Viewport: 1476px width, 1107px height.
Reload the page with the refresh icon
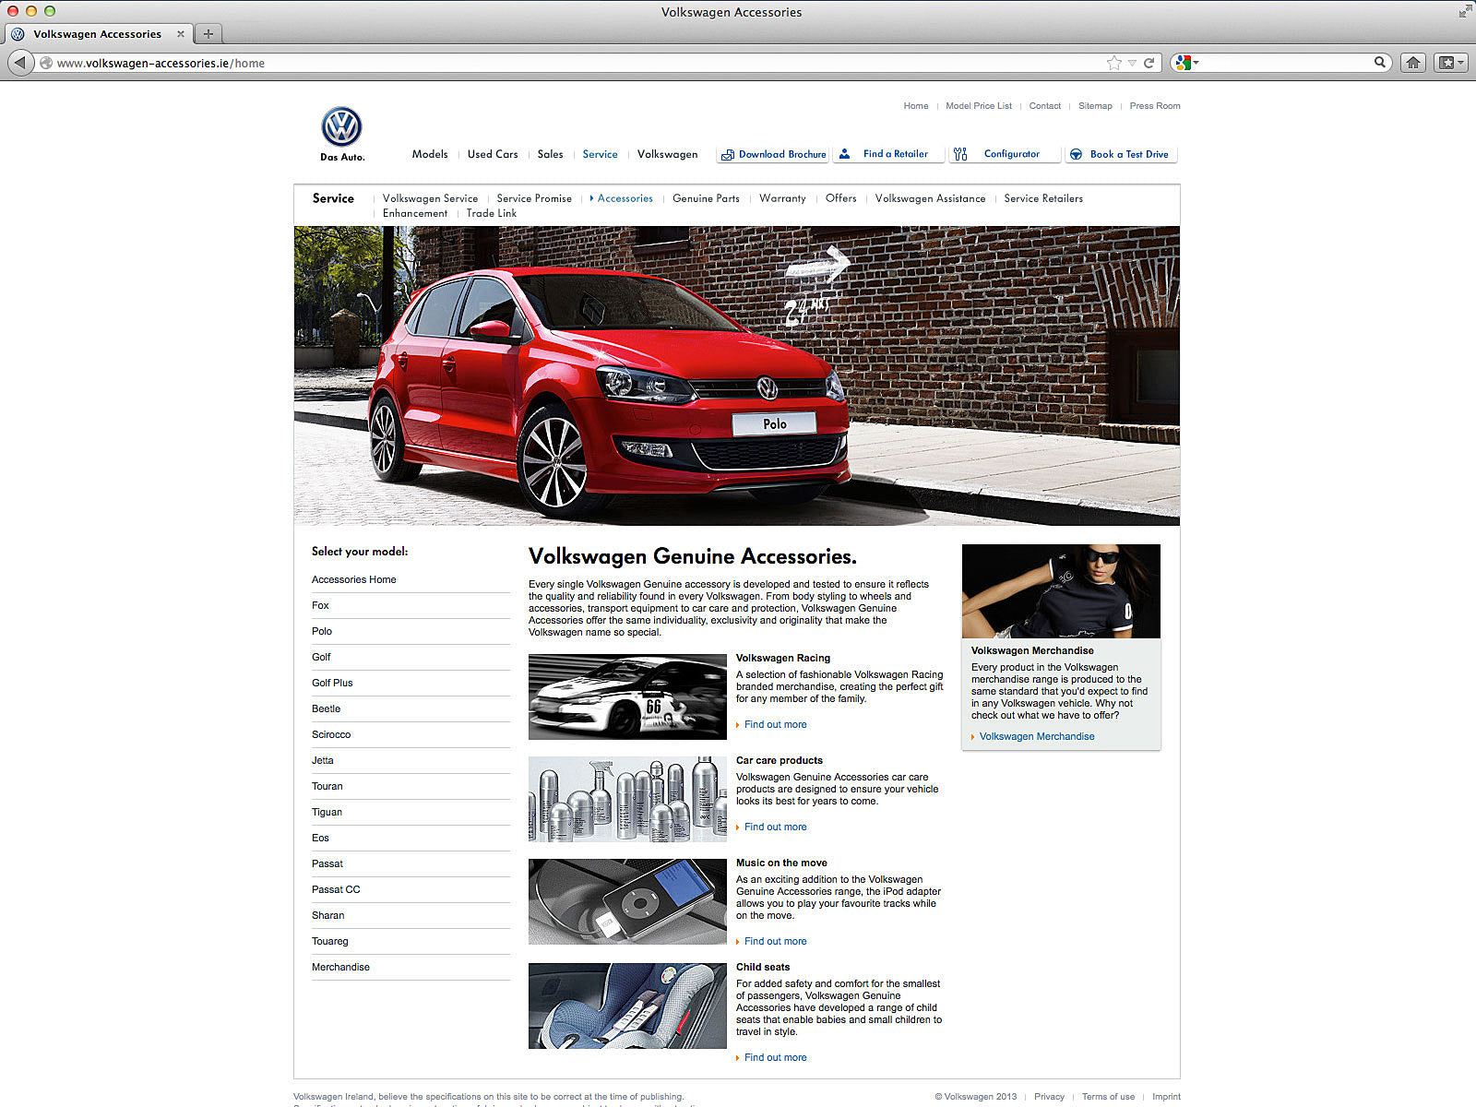coord(1149,63)
